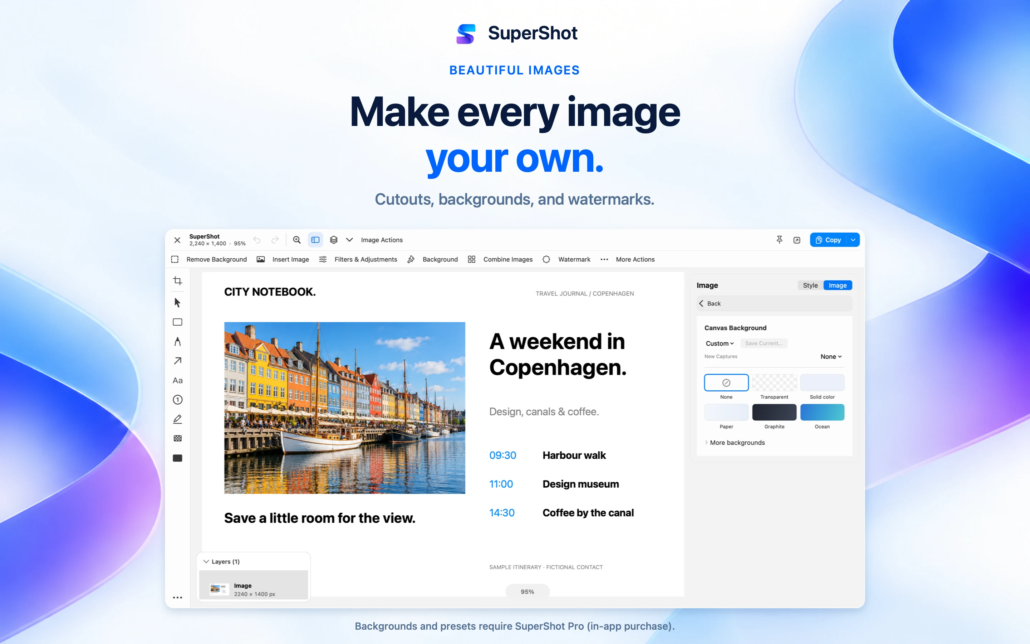This screenshot has width=1030, height=644.
Task: Open the Watermark action
Action: (566, 259)
